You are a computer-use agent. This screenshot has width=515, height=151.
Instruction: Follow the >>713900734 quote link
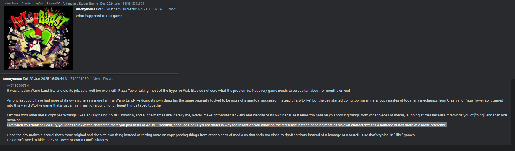click(x=18, y=86)
